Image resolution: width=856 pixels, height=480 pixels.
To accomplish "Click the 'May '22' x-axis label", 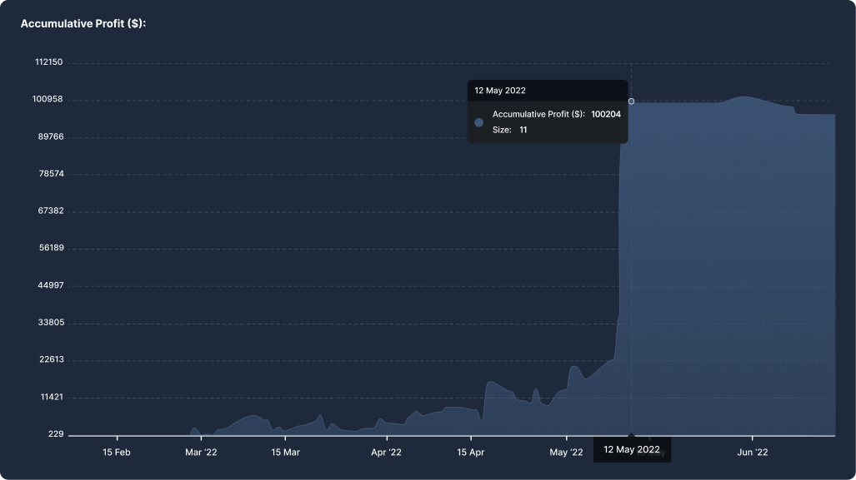I will coord(566,453).
